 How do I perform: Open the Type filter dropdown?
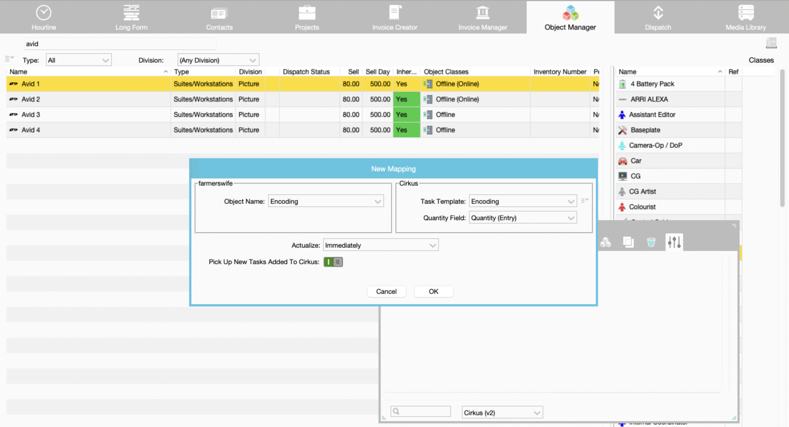(79, 60)
